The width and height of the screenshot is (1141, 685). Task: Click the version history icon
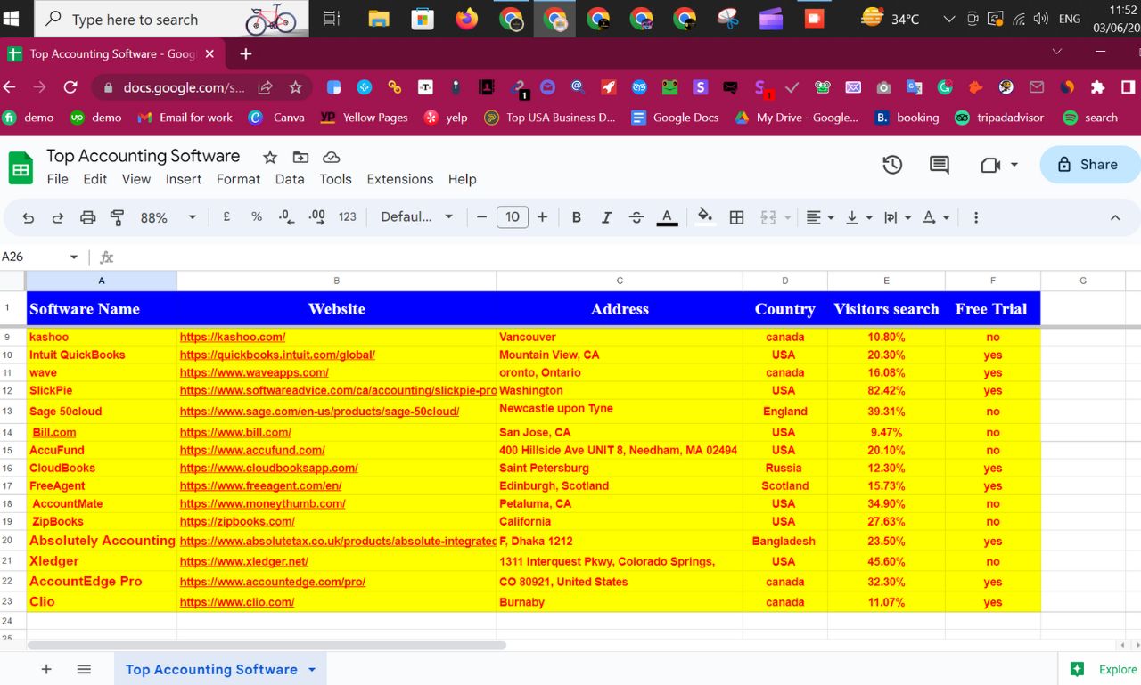coord(892,165)
